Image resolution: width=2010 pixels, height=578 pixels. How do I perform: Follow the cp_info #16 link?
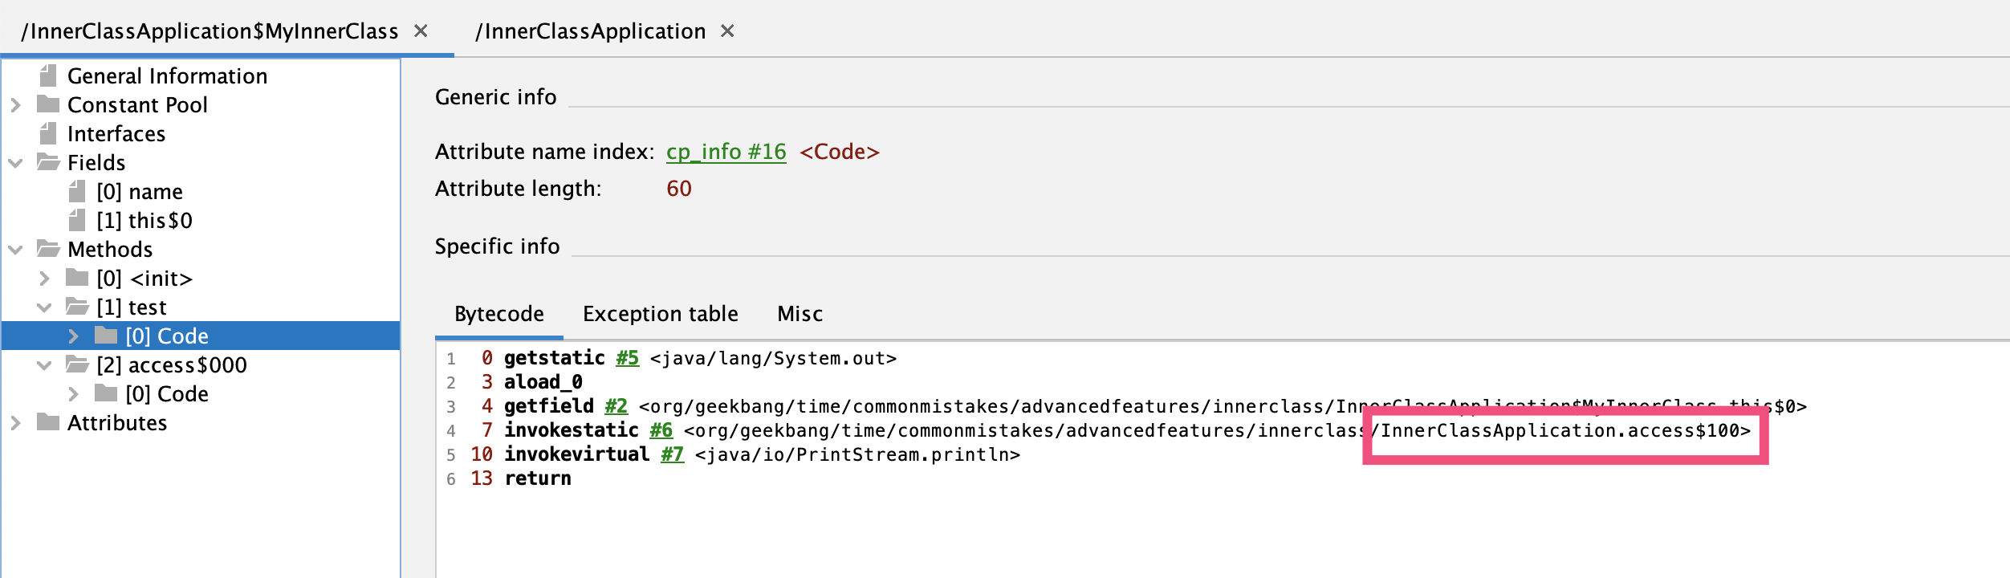pyautogui.click(x=726, y=152)
